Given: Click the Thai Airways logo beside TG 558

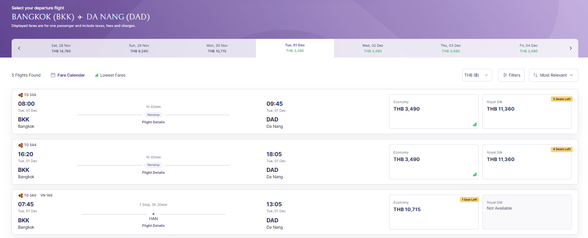Looking at the screenshot, I should pyautogui.click(x=21, y=95).
